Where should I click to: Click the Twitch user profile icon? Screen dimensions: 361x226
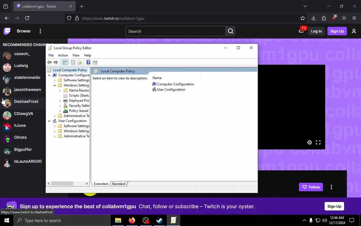pos(354,31)
